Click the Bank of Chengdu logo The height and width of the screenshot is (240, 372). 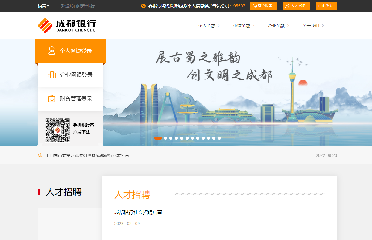pyautogui.click(x=67, y=26)
